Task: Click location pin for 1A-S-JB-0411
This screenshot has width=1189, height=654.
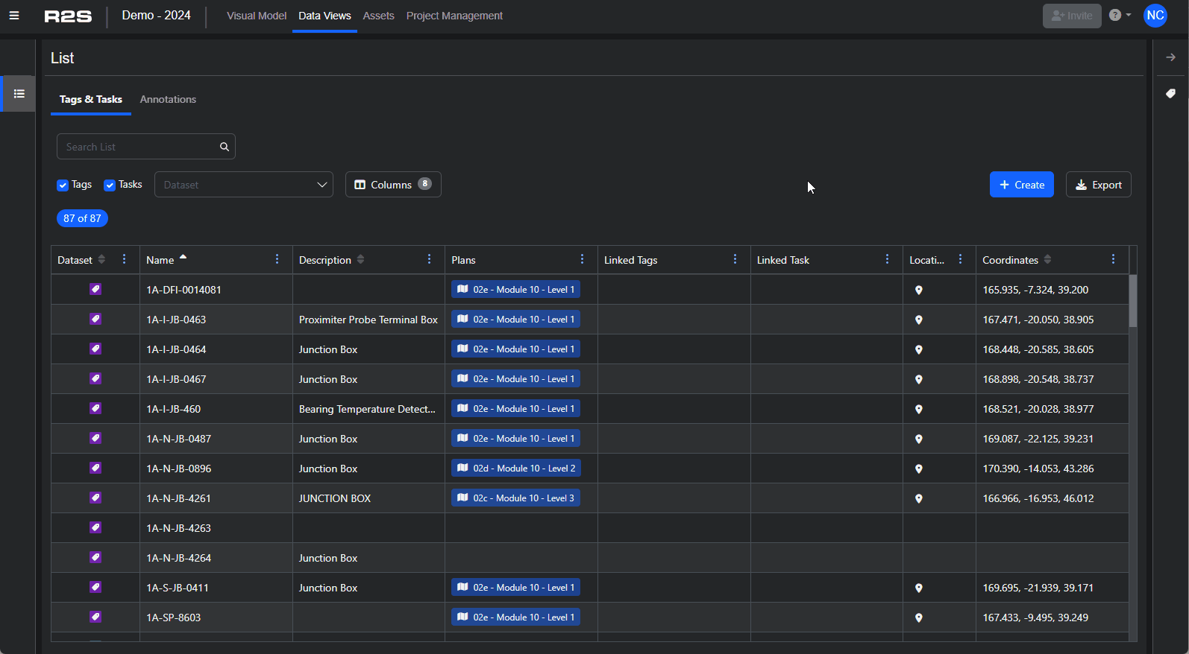Action: click(x=919, y=588)
